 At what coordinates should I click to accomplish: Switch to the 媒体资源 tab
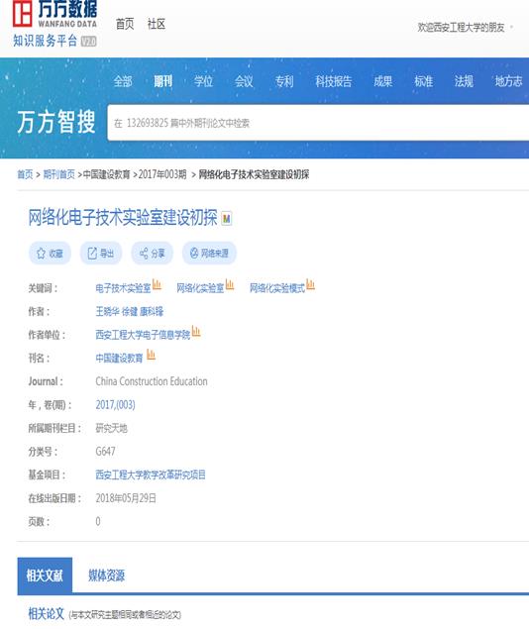pyautogui.click(x=107, y=576)
